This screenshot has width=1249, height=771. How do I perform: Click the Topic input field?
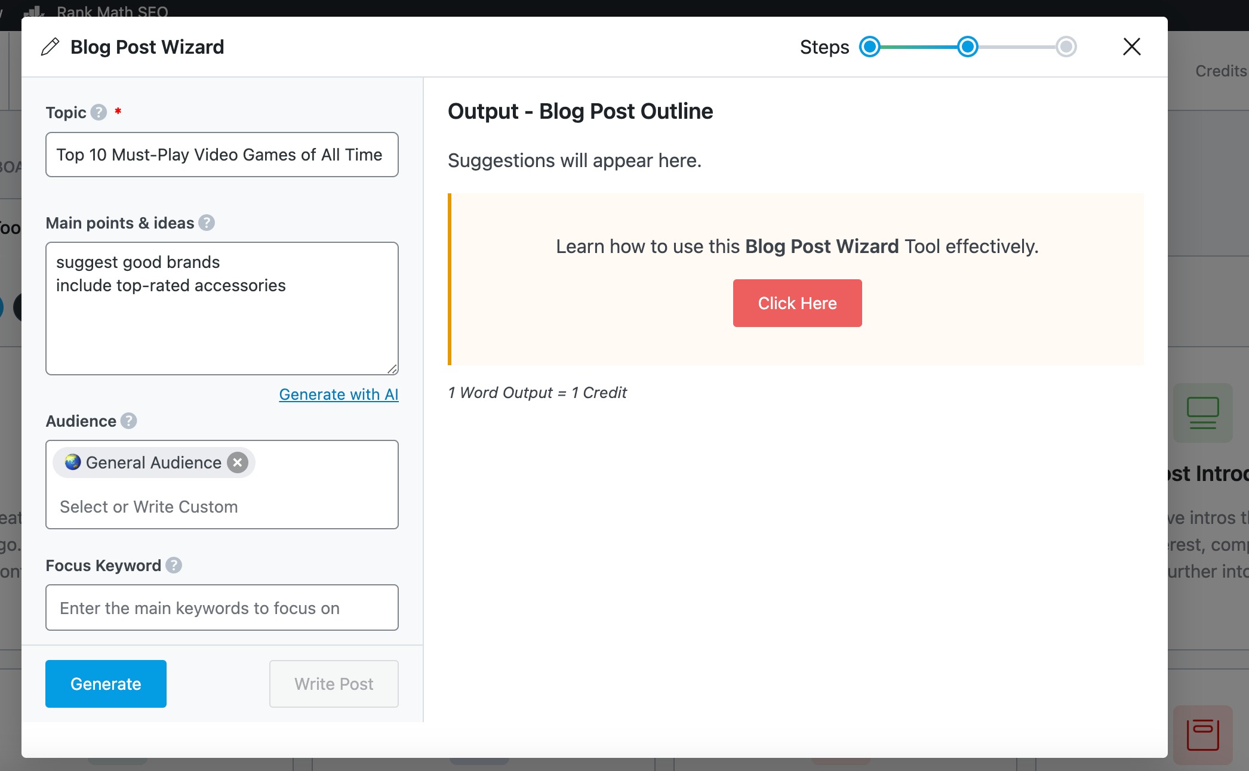(x=222, y=154)
